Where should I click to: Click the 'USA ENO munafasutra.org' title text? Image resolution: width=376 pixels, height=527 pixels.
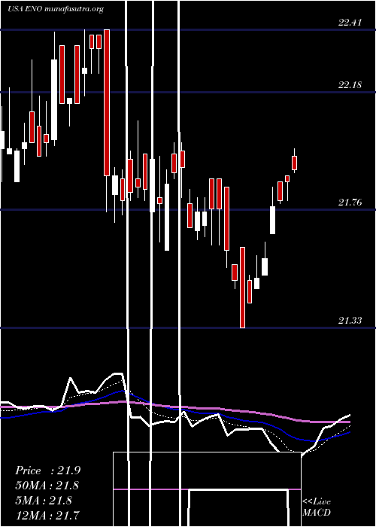coord(56,9)
